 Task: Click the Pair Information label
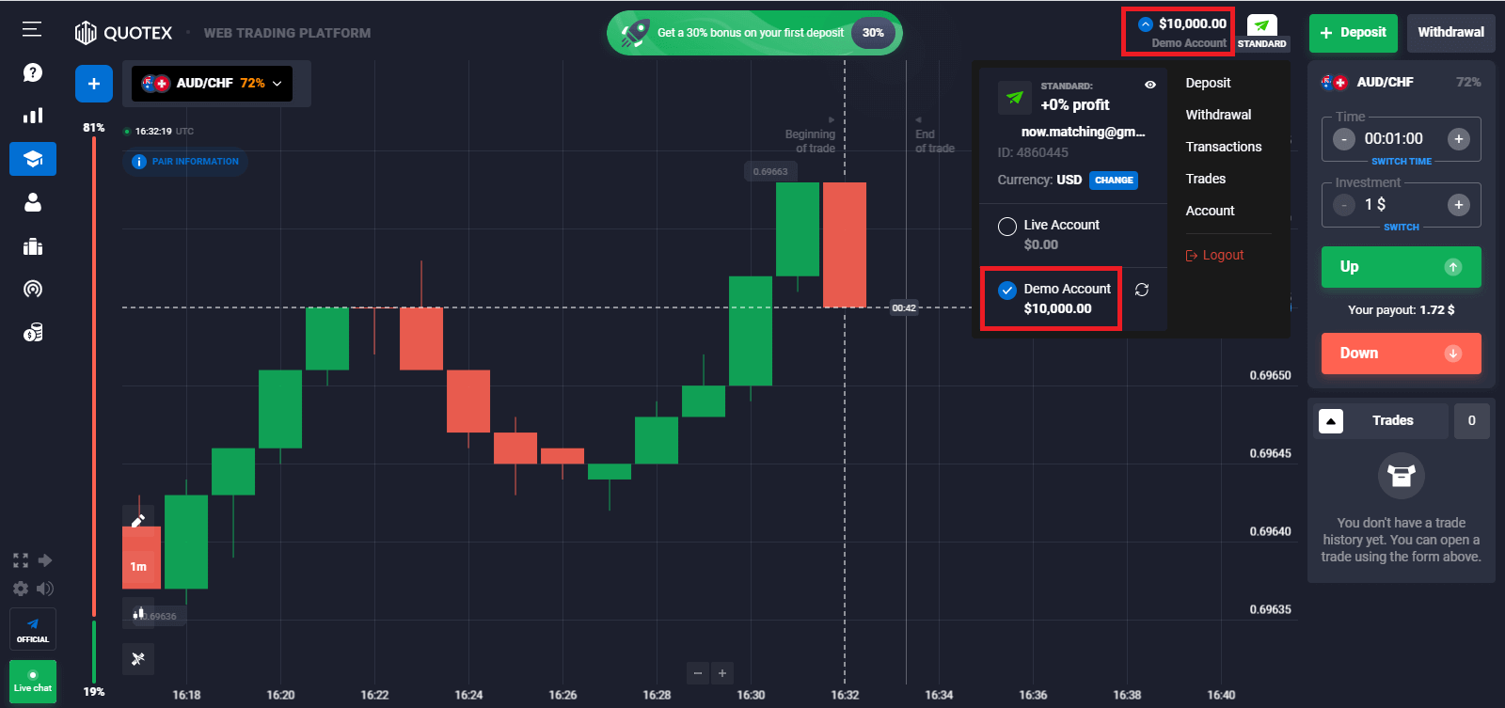click(x=186, y=162)
